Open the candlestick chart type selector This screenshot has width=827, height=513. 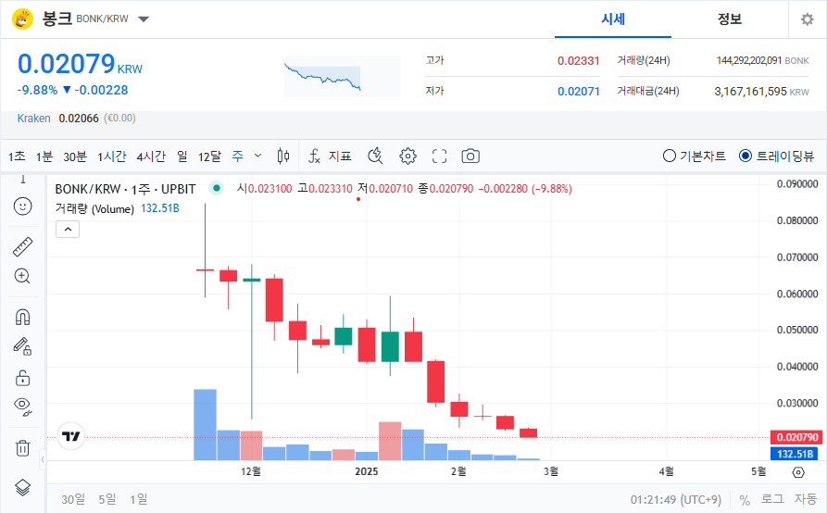(x=283, y=156)
